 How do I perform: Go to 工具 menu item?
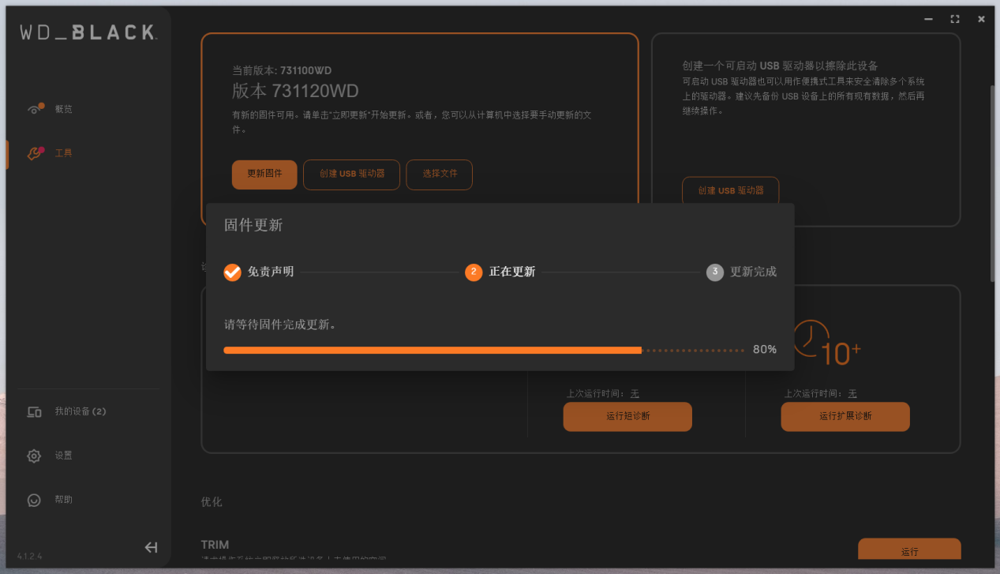[63, 153]
